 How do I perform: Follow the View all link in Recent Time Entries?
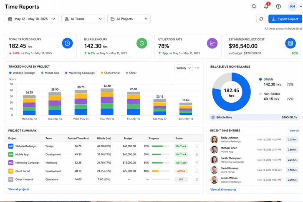[x=294, y=131]
